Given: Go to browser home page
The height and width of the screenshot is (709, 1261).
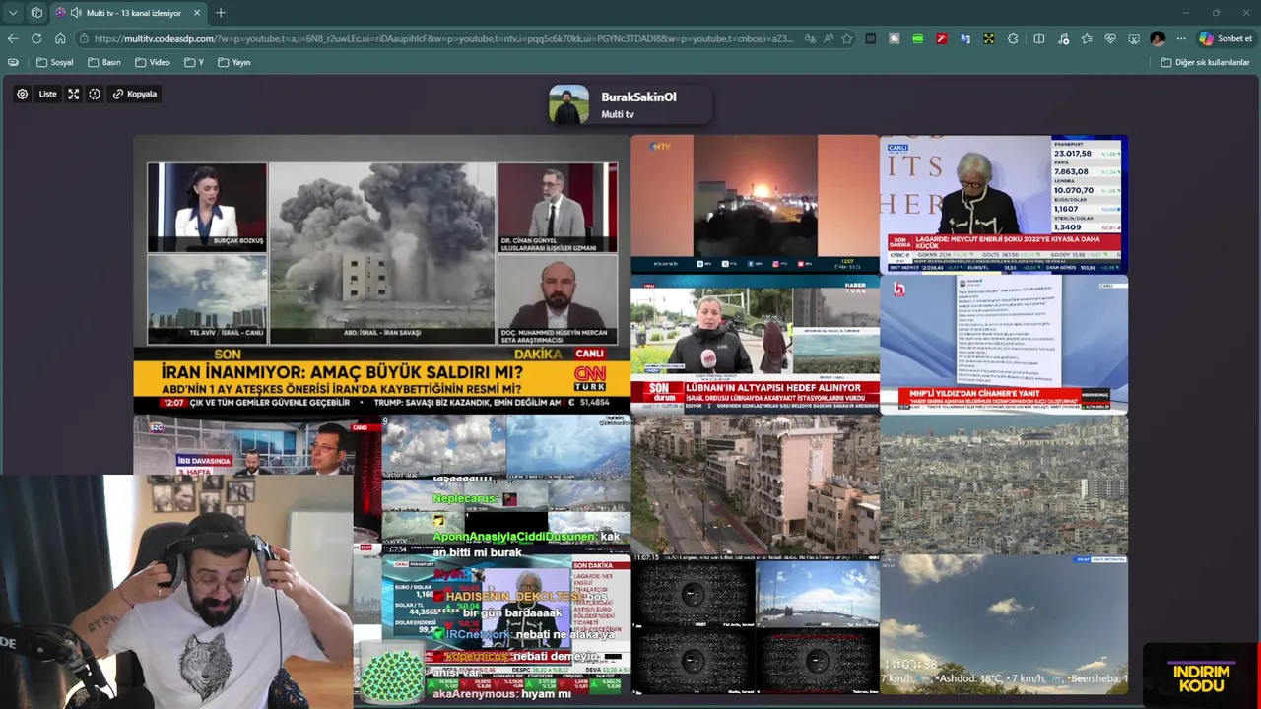Looking at the screenshot, I should click(x=60, y=38).
